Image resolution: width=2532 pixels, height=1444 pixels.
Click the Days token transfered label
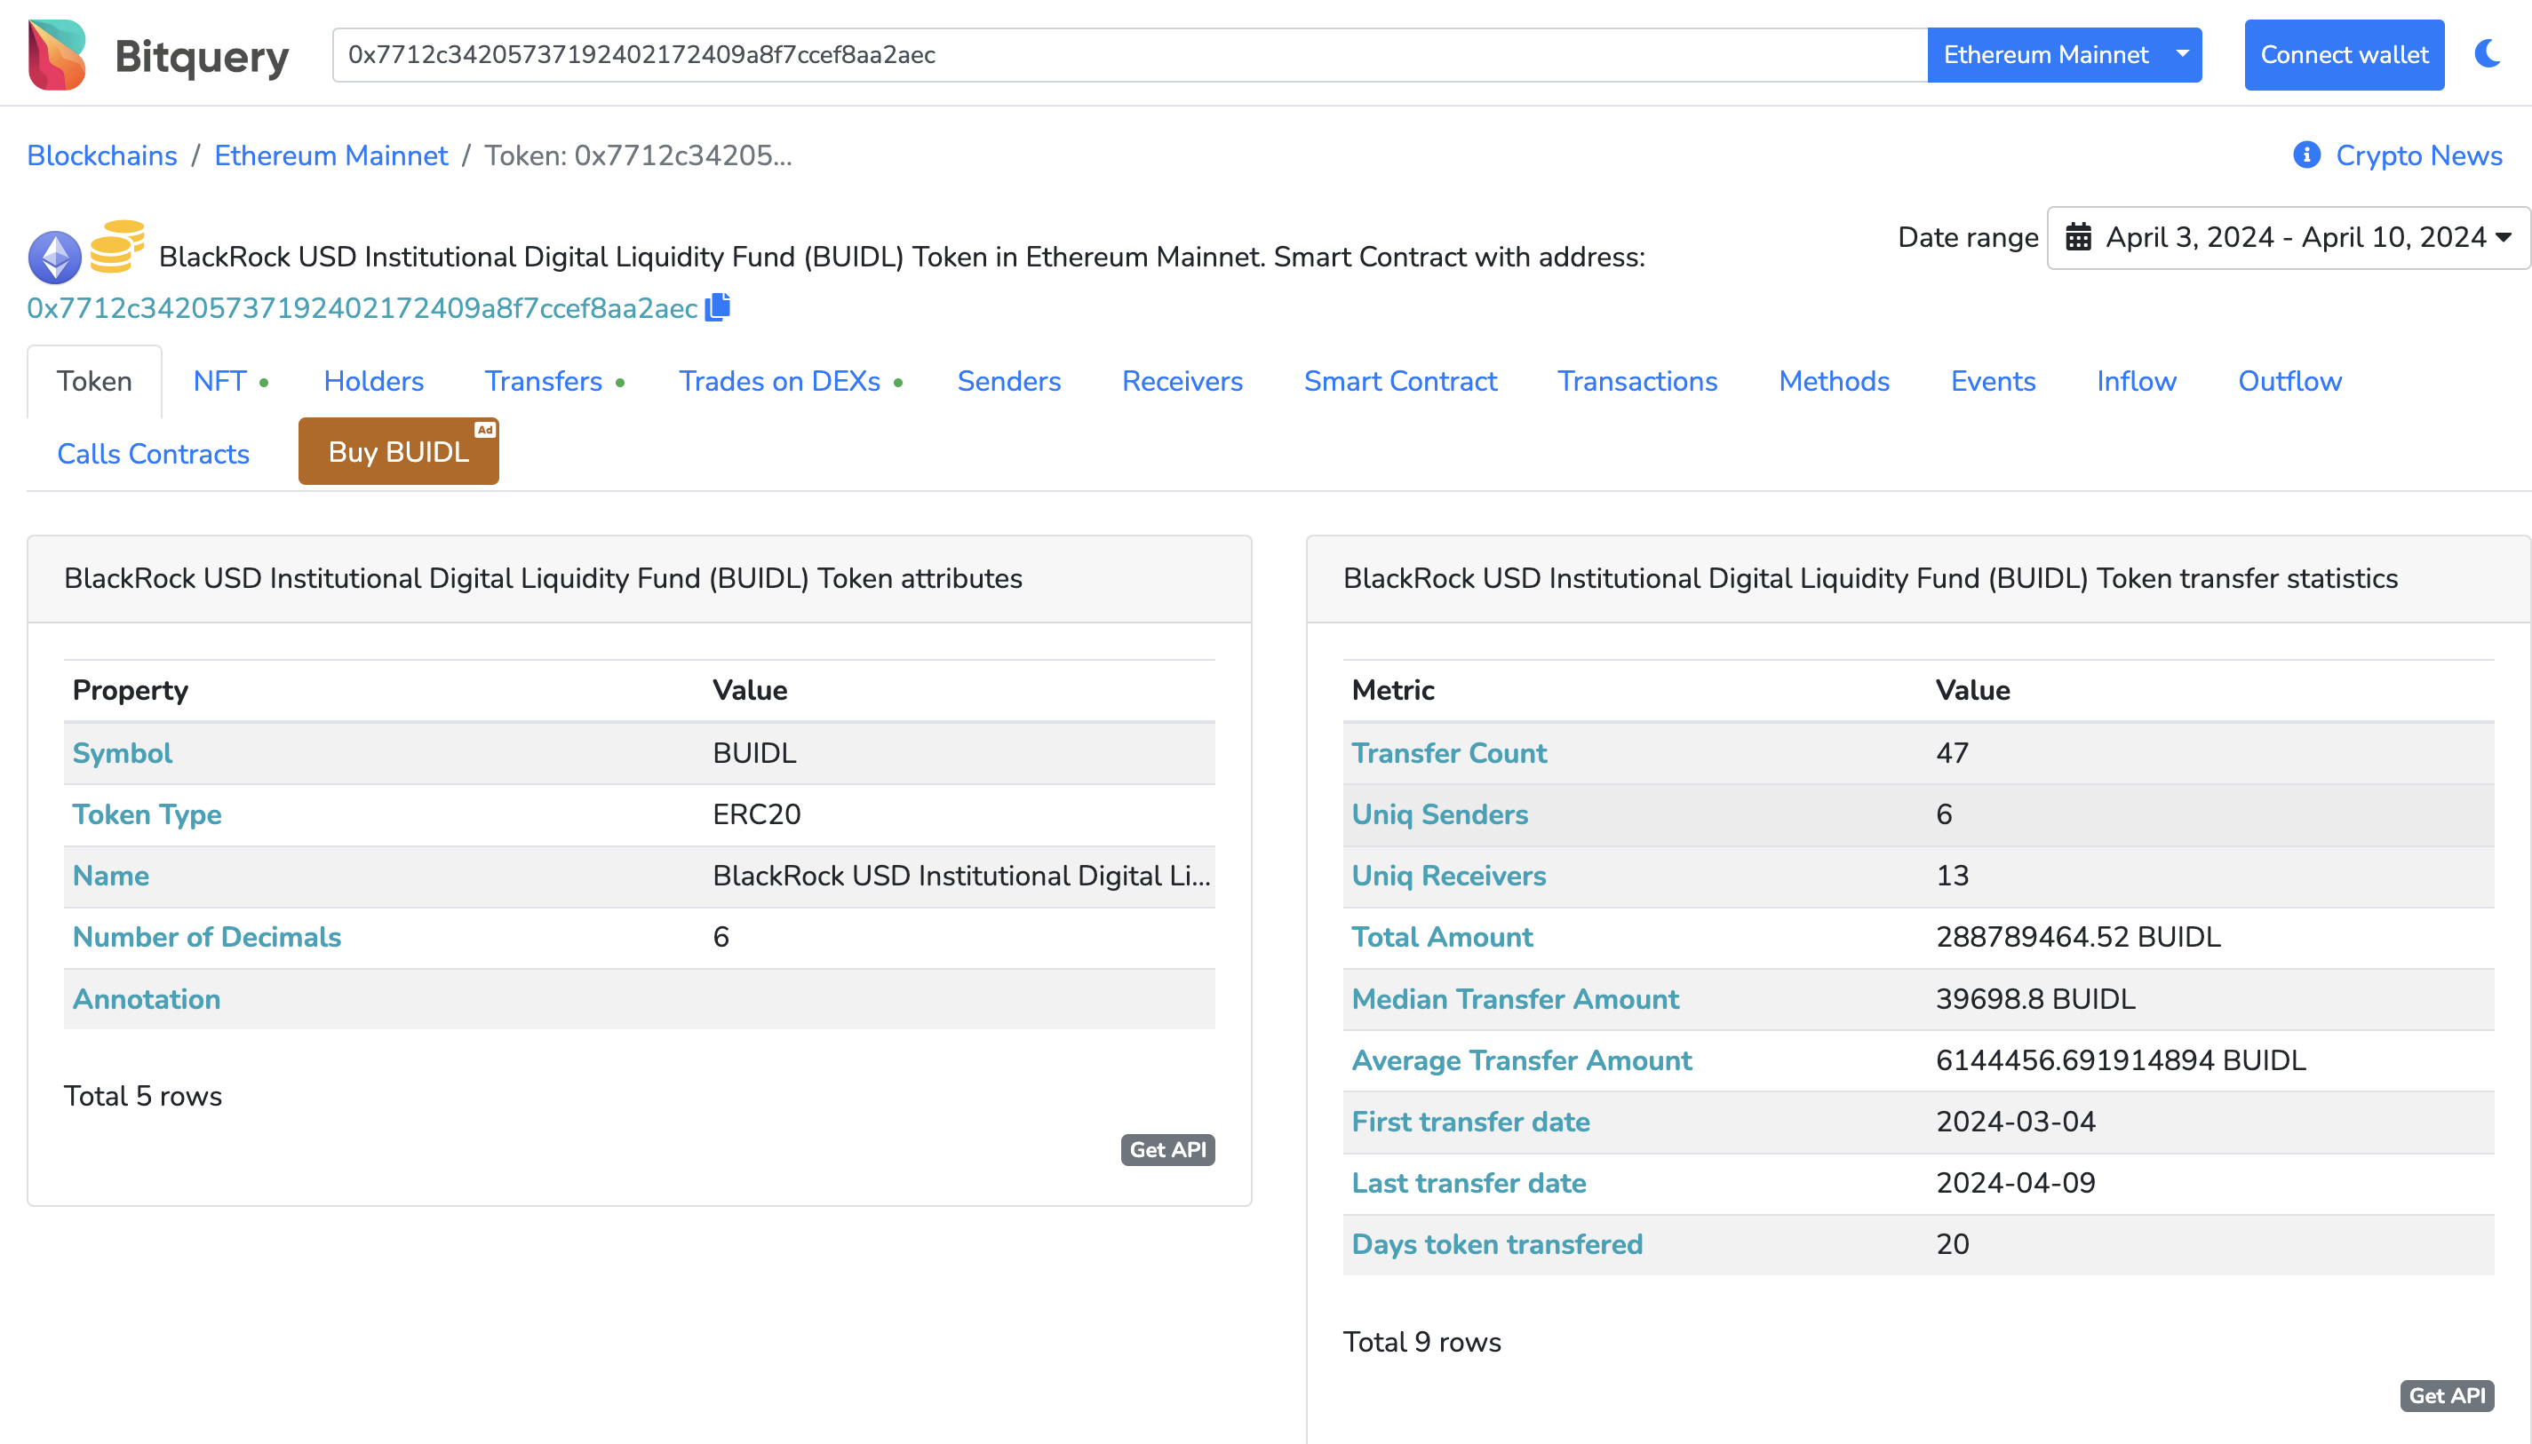1497,1246
